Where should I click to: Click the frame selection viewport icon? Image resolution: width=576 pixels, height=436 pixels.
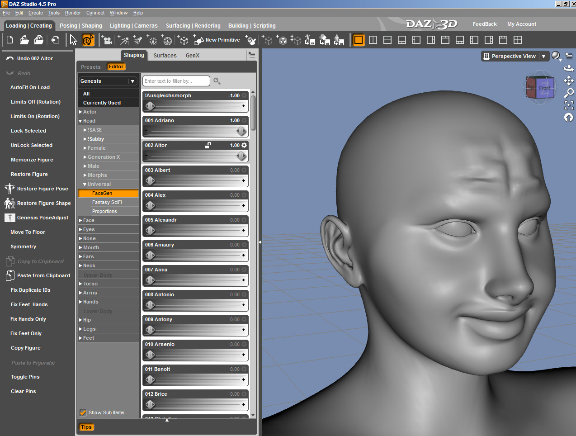coord(569,105)
